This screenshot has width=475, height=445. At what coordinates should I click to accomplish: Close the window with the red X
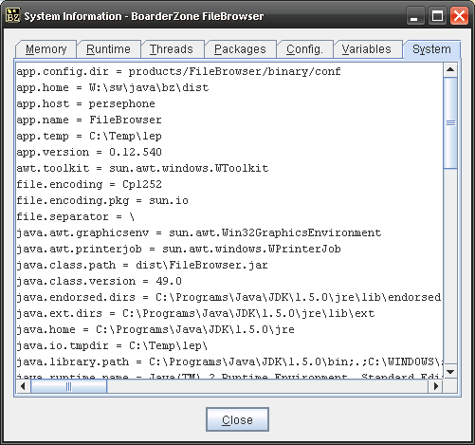pos(459,16)
